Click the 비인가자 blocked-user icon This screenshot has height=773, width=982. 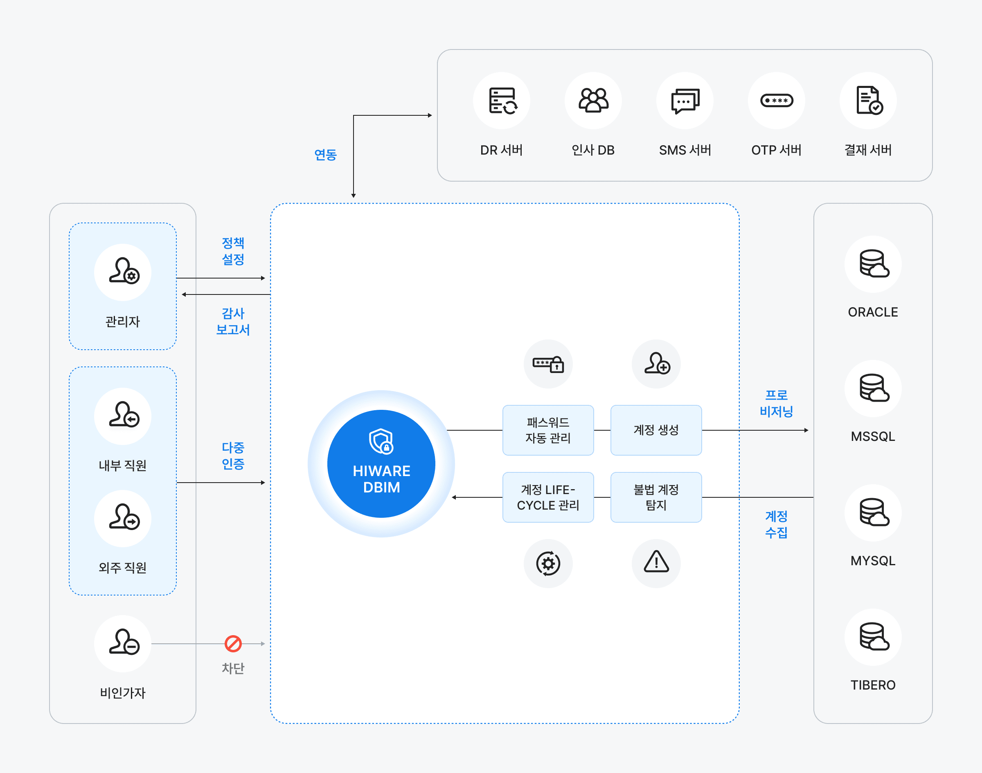(x=123, y=643)
